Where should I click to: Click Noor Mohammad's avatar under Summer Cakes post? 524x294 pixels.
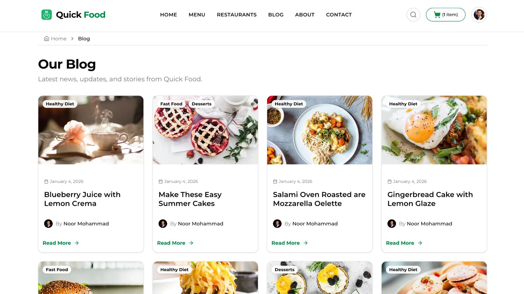(x=163, y=223)
